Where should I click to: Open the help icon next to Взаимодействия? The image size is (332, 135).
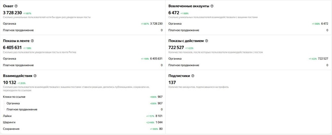(35, 76)
